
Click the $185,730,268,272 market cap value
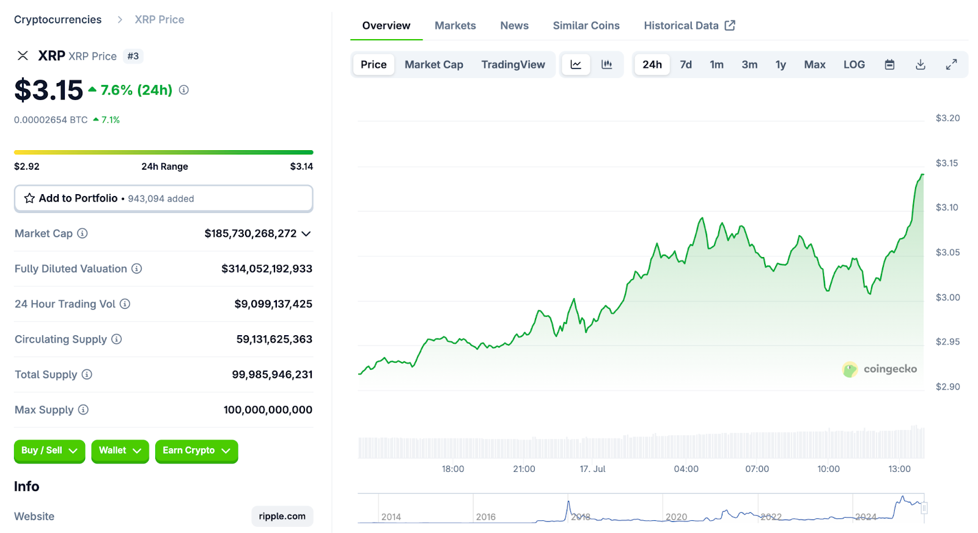pos(251,233)
